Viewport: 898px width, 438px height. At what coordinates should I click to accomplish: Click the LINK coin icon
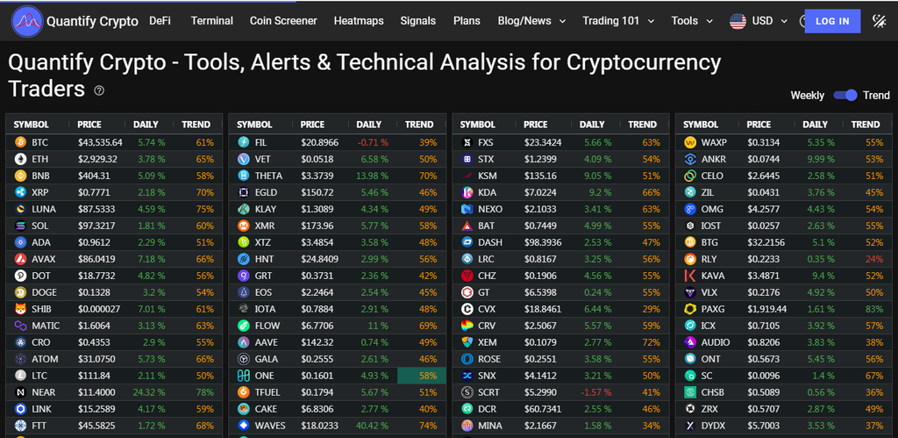click(21, 409)
